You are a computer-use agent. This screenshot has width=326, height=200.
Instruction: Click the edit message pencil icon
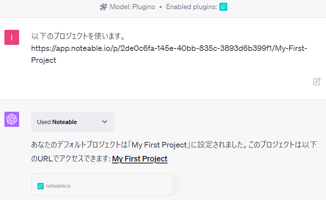(316, 82)
